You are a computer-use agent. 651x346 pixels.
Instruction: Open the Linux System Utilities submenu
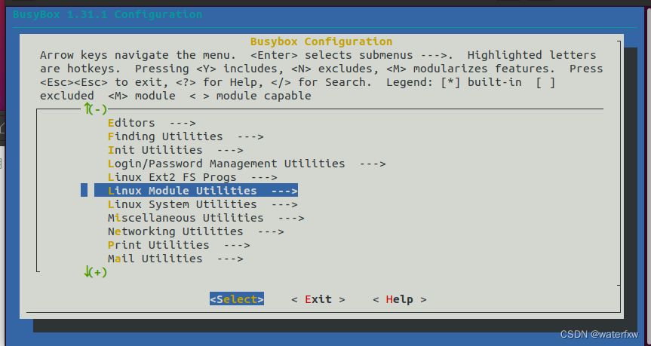pyautogui.click(x=203, y=204)
